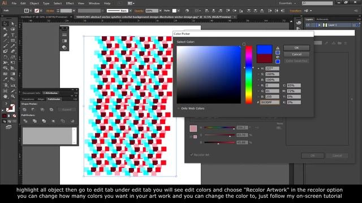The height and width of the screenshot is (203, 362).
Task: Select the H hue radio button
Action: click(x=258, y=69)
